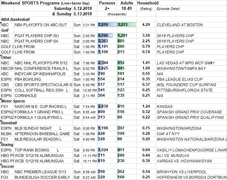
Task: Select household rating 3.59
Action: click(146, 36)
